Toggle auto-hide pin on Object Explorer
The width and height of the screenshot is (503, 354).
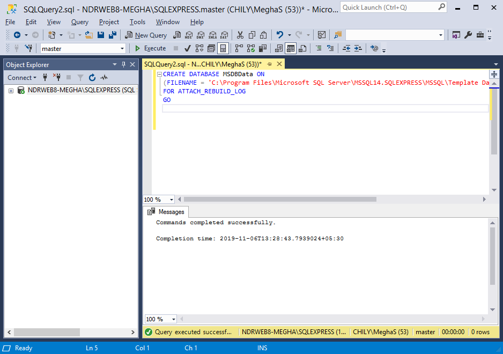pyautogui.click(x=123, y=64)
